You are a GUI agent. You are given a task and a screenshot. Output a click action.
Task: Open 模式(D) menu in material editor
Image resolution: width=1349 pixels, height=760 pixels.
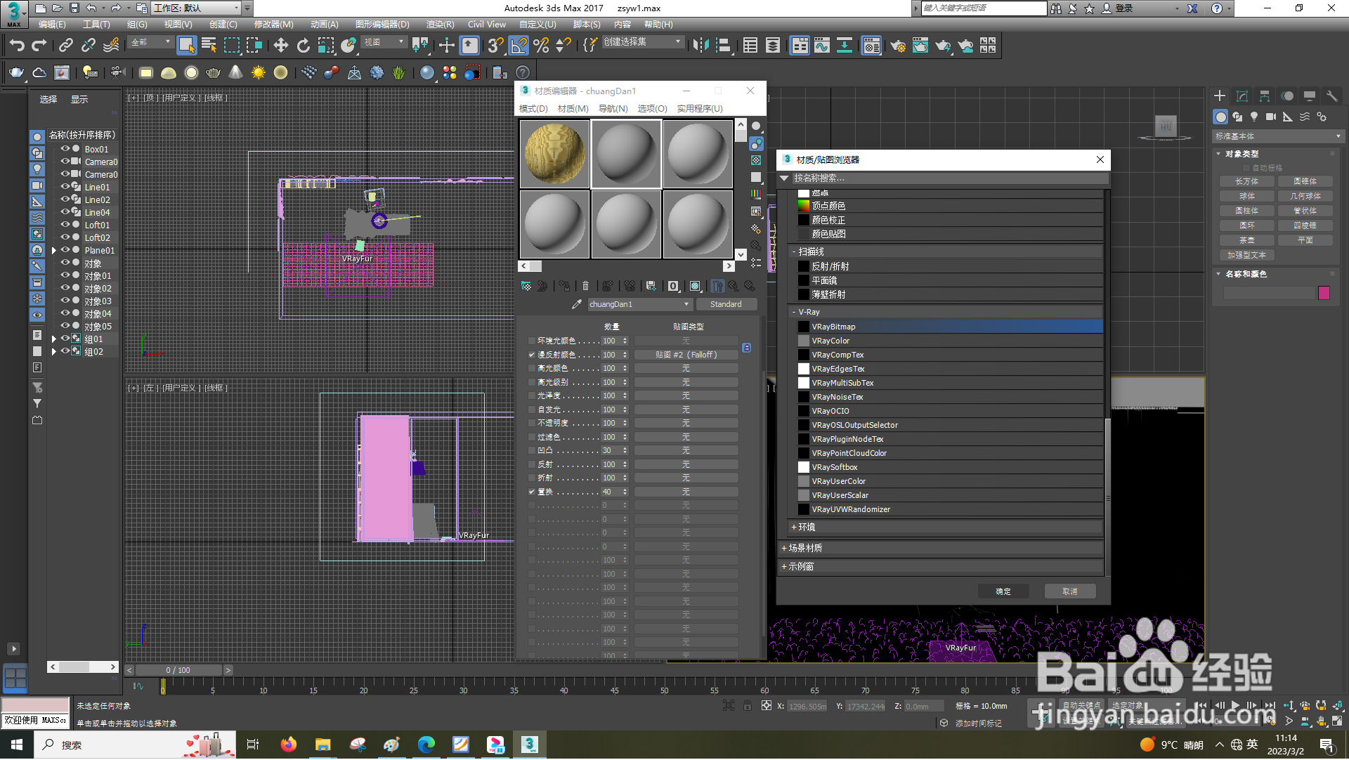coord(533,108)
